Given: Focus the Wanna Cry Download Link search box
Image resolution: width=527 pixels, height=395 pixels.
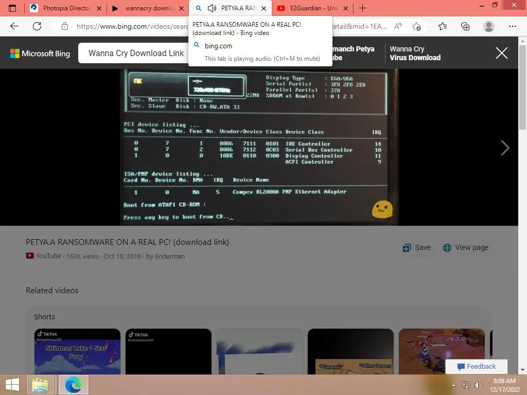Looking at the screenshot, I should click(x=134, y=53).
